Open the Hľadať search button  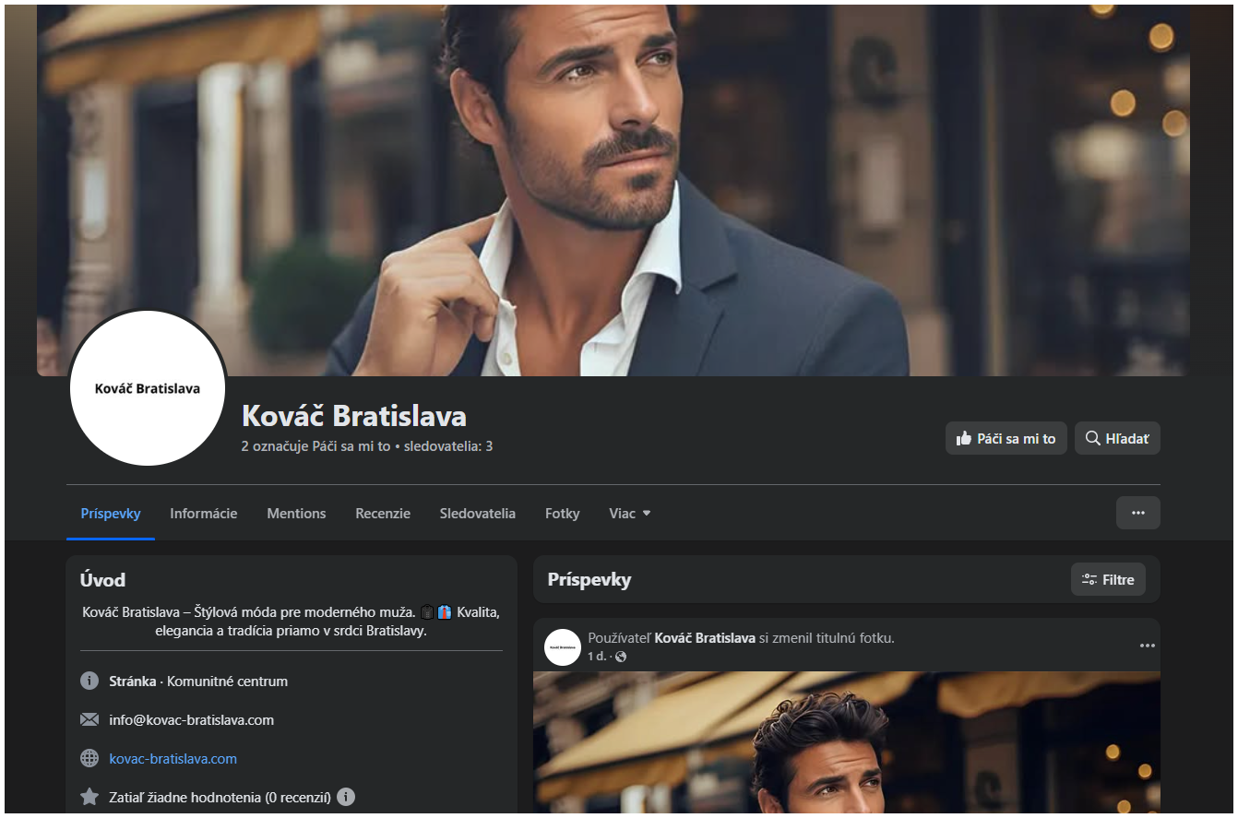tap(1117, 438)
